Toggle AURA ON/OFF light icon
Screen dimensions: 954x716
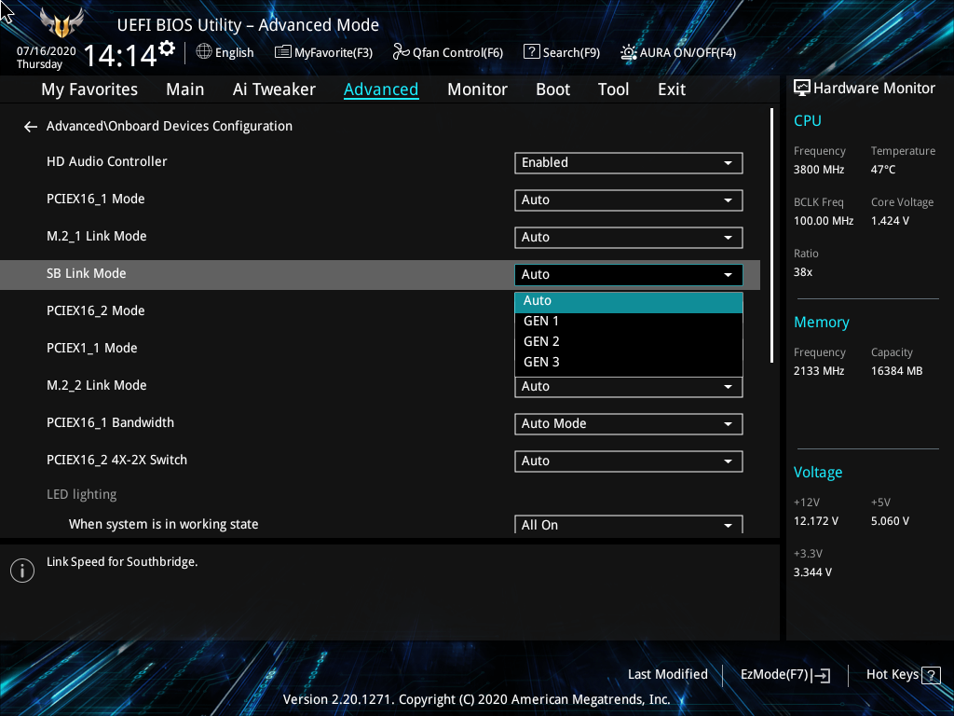[x=629, y=52]
